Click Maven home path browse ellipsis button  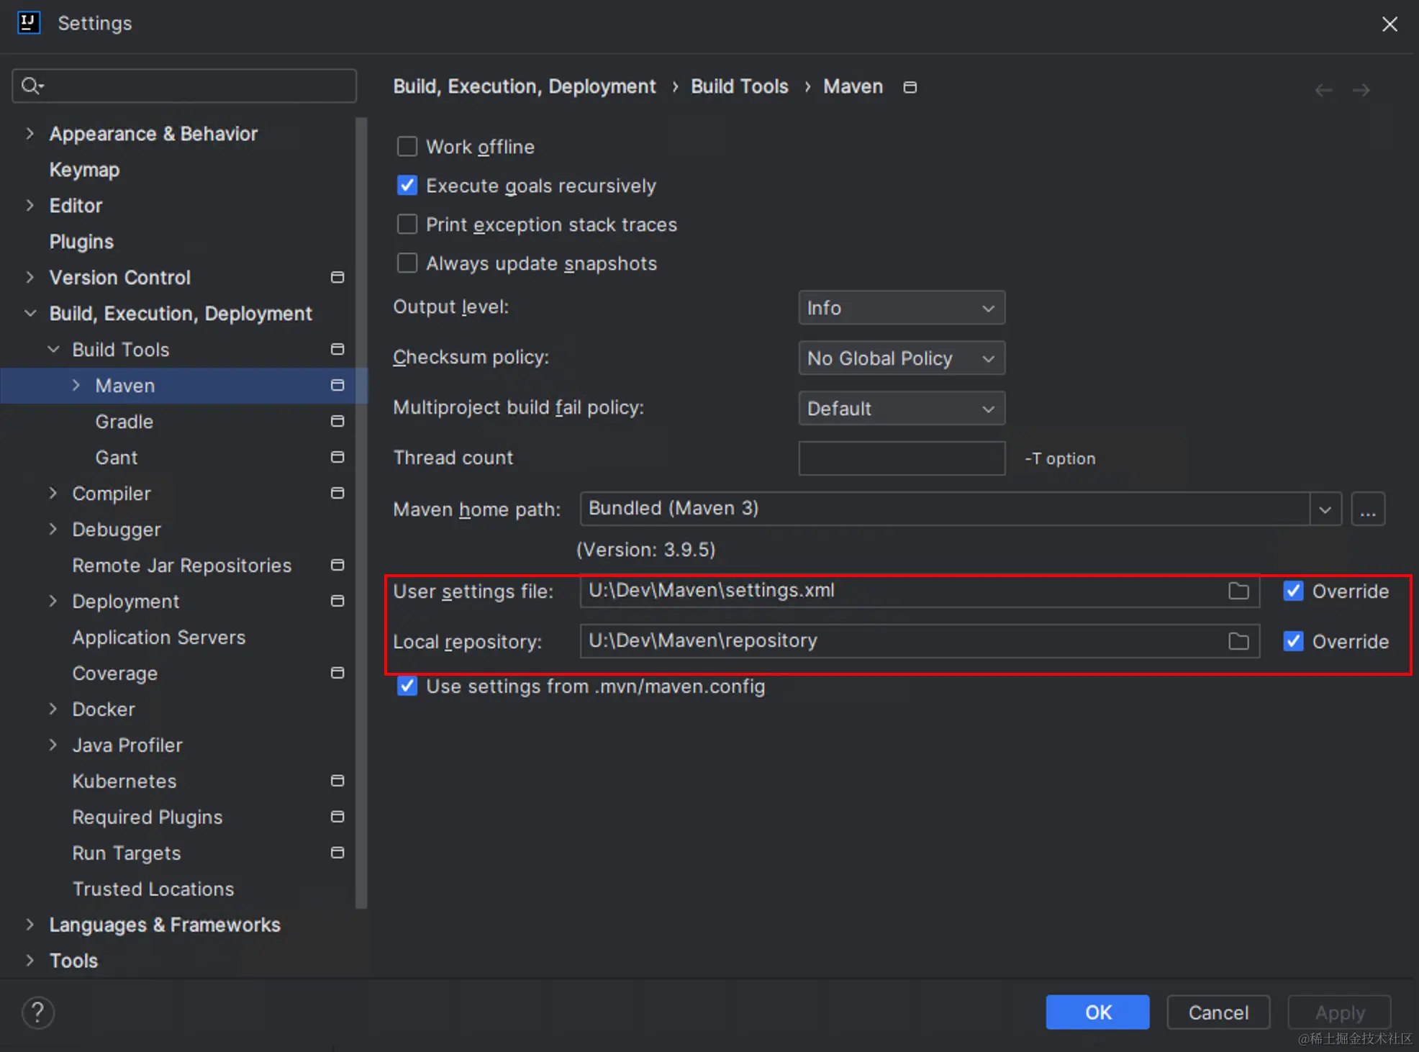click(1368, 509)
